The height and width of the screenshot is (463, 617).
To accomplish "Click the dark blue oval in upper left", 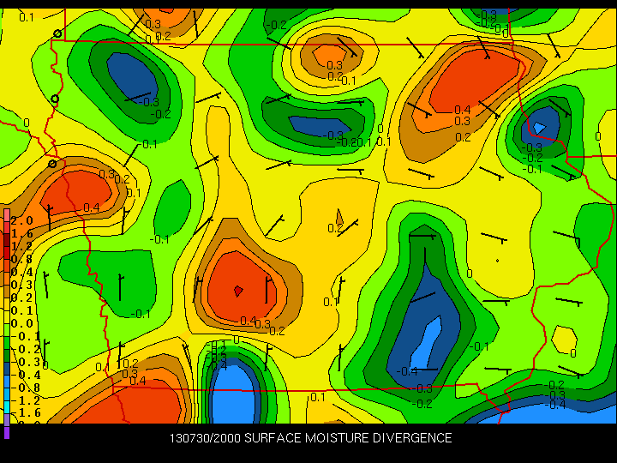I will 132,75.
